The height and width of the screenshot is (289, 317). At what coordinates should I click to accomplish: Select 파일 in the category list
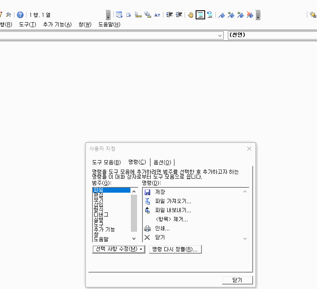pyautogui.click(x=111, y=190)
